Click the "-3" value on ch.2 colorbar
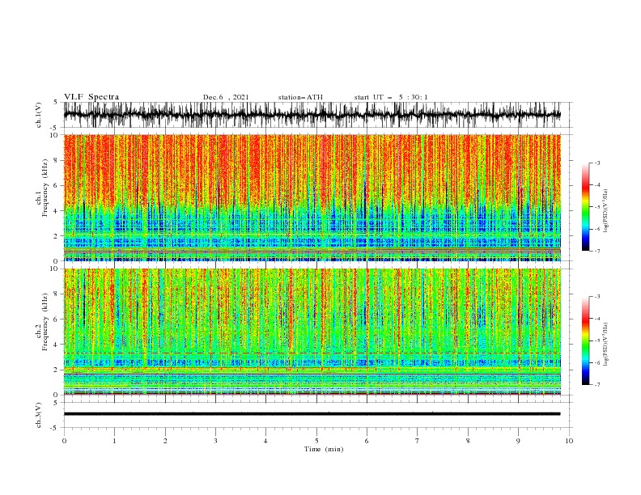Image resolution: width=641 pixels, height=495 pixels. pyautogui.click(x=597, y=297)
